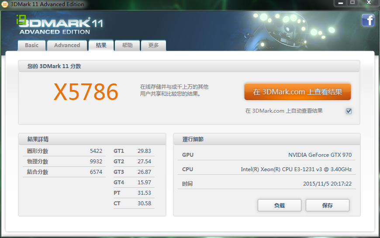The width and height of the screenshot is (380, 238).
Task: Click the CPU name Intel Xeon E3-1231 v3
Action: pos(296,169)
